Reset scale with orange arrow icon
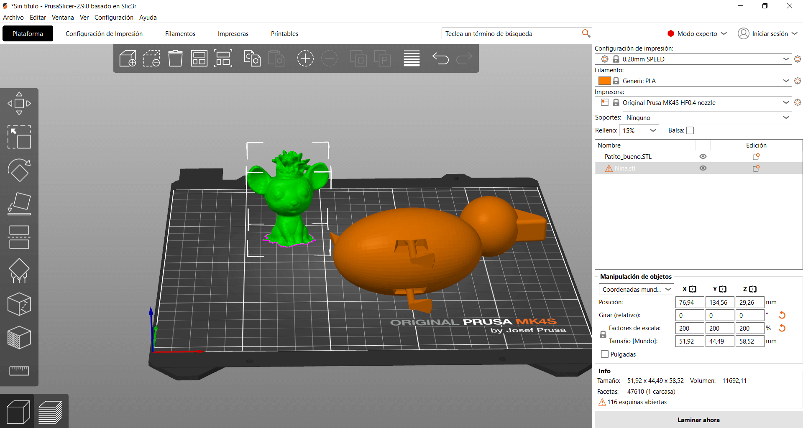Image resolution: width=803 pixels, height=428 pixels. click(x=782, y=328)
